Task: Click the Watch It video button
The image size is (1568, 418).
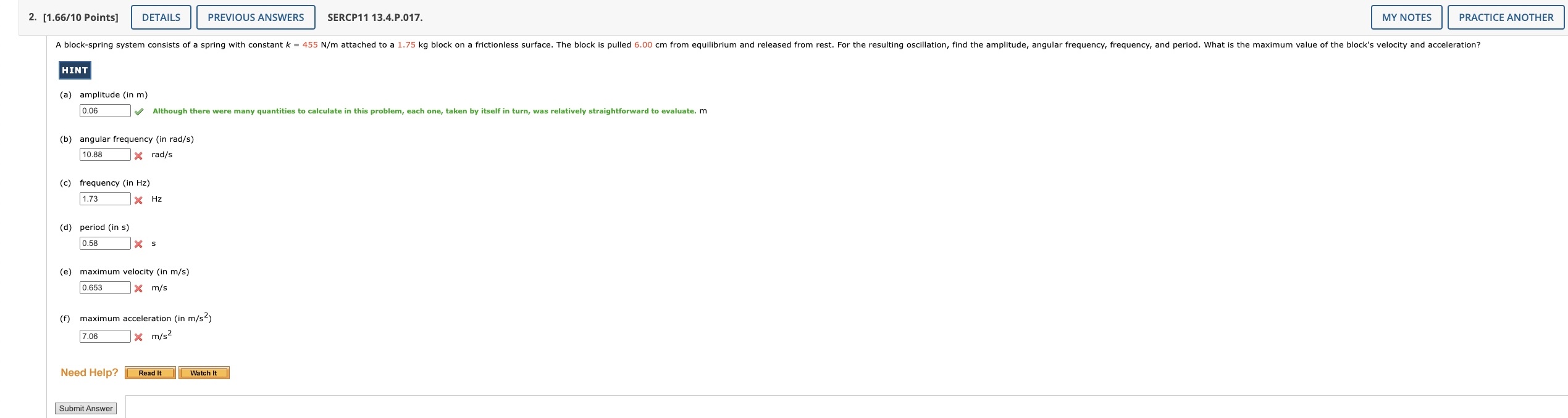Action: (x=203, y=372)
